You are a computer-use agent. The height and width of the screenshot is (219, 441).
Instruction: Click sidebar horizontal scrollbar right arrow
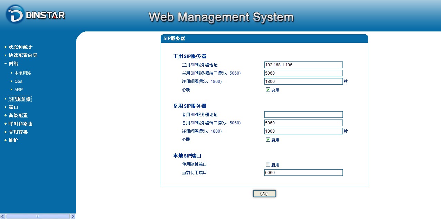point(73,216)
